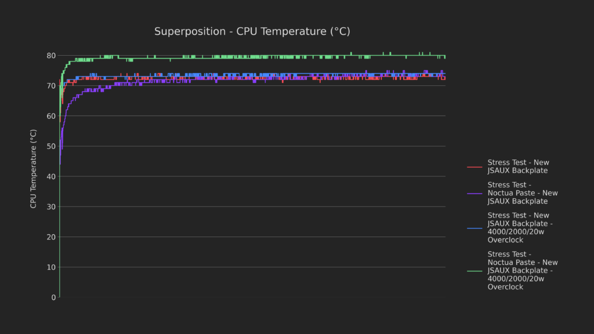Select the vertical "CPU Temperature (°C)" axis title

coord(34,169)
